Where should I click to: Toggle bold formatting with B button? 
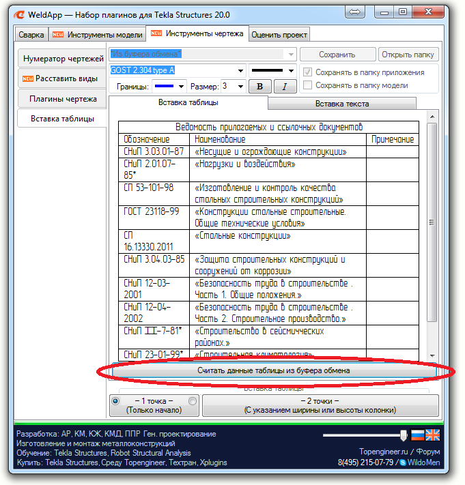point(260,87)
